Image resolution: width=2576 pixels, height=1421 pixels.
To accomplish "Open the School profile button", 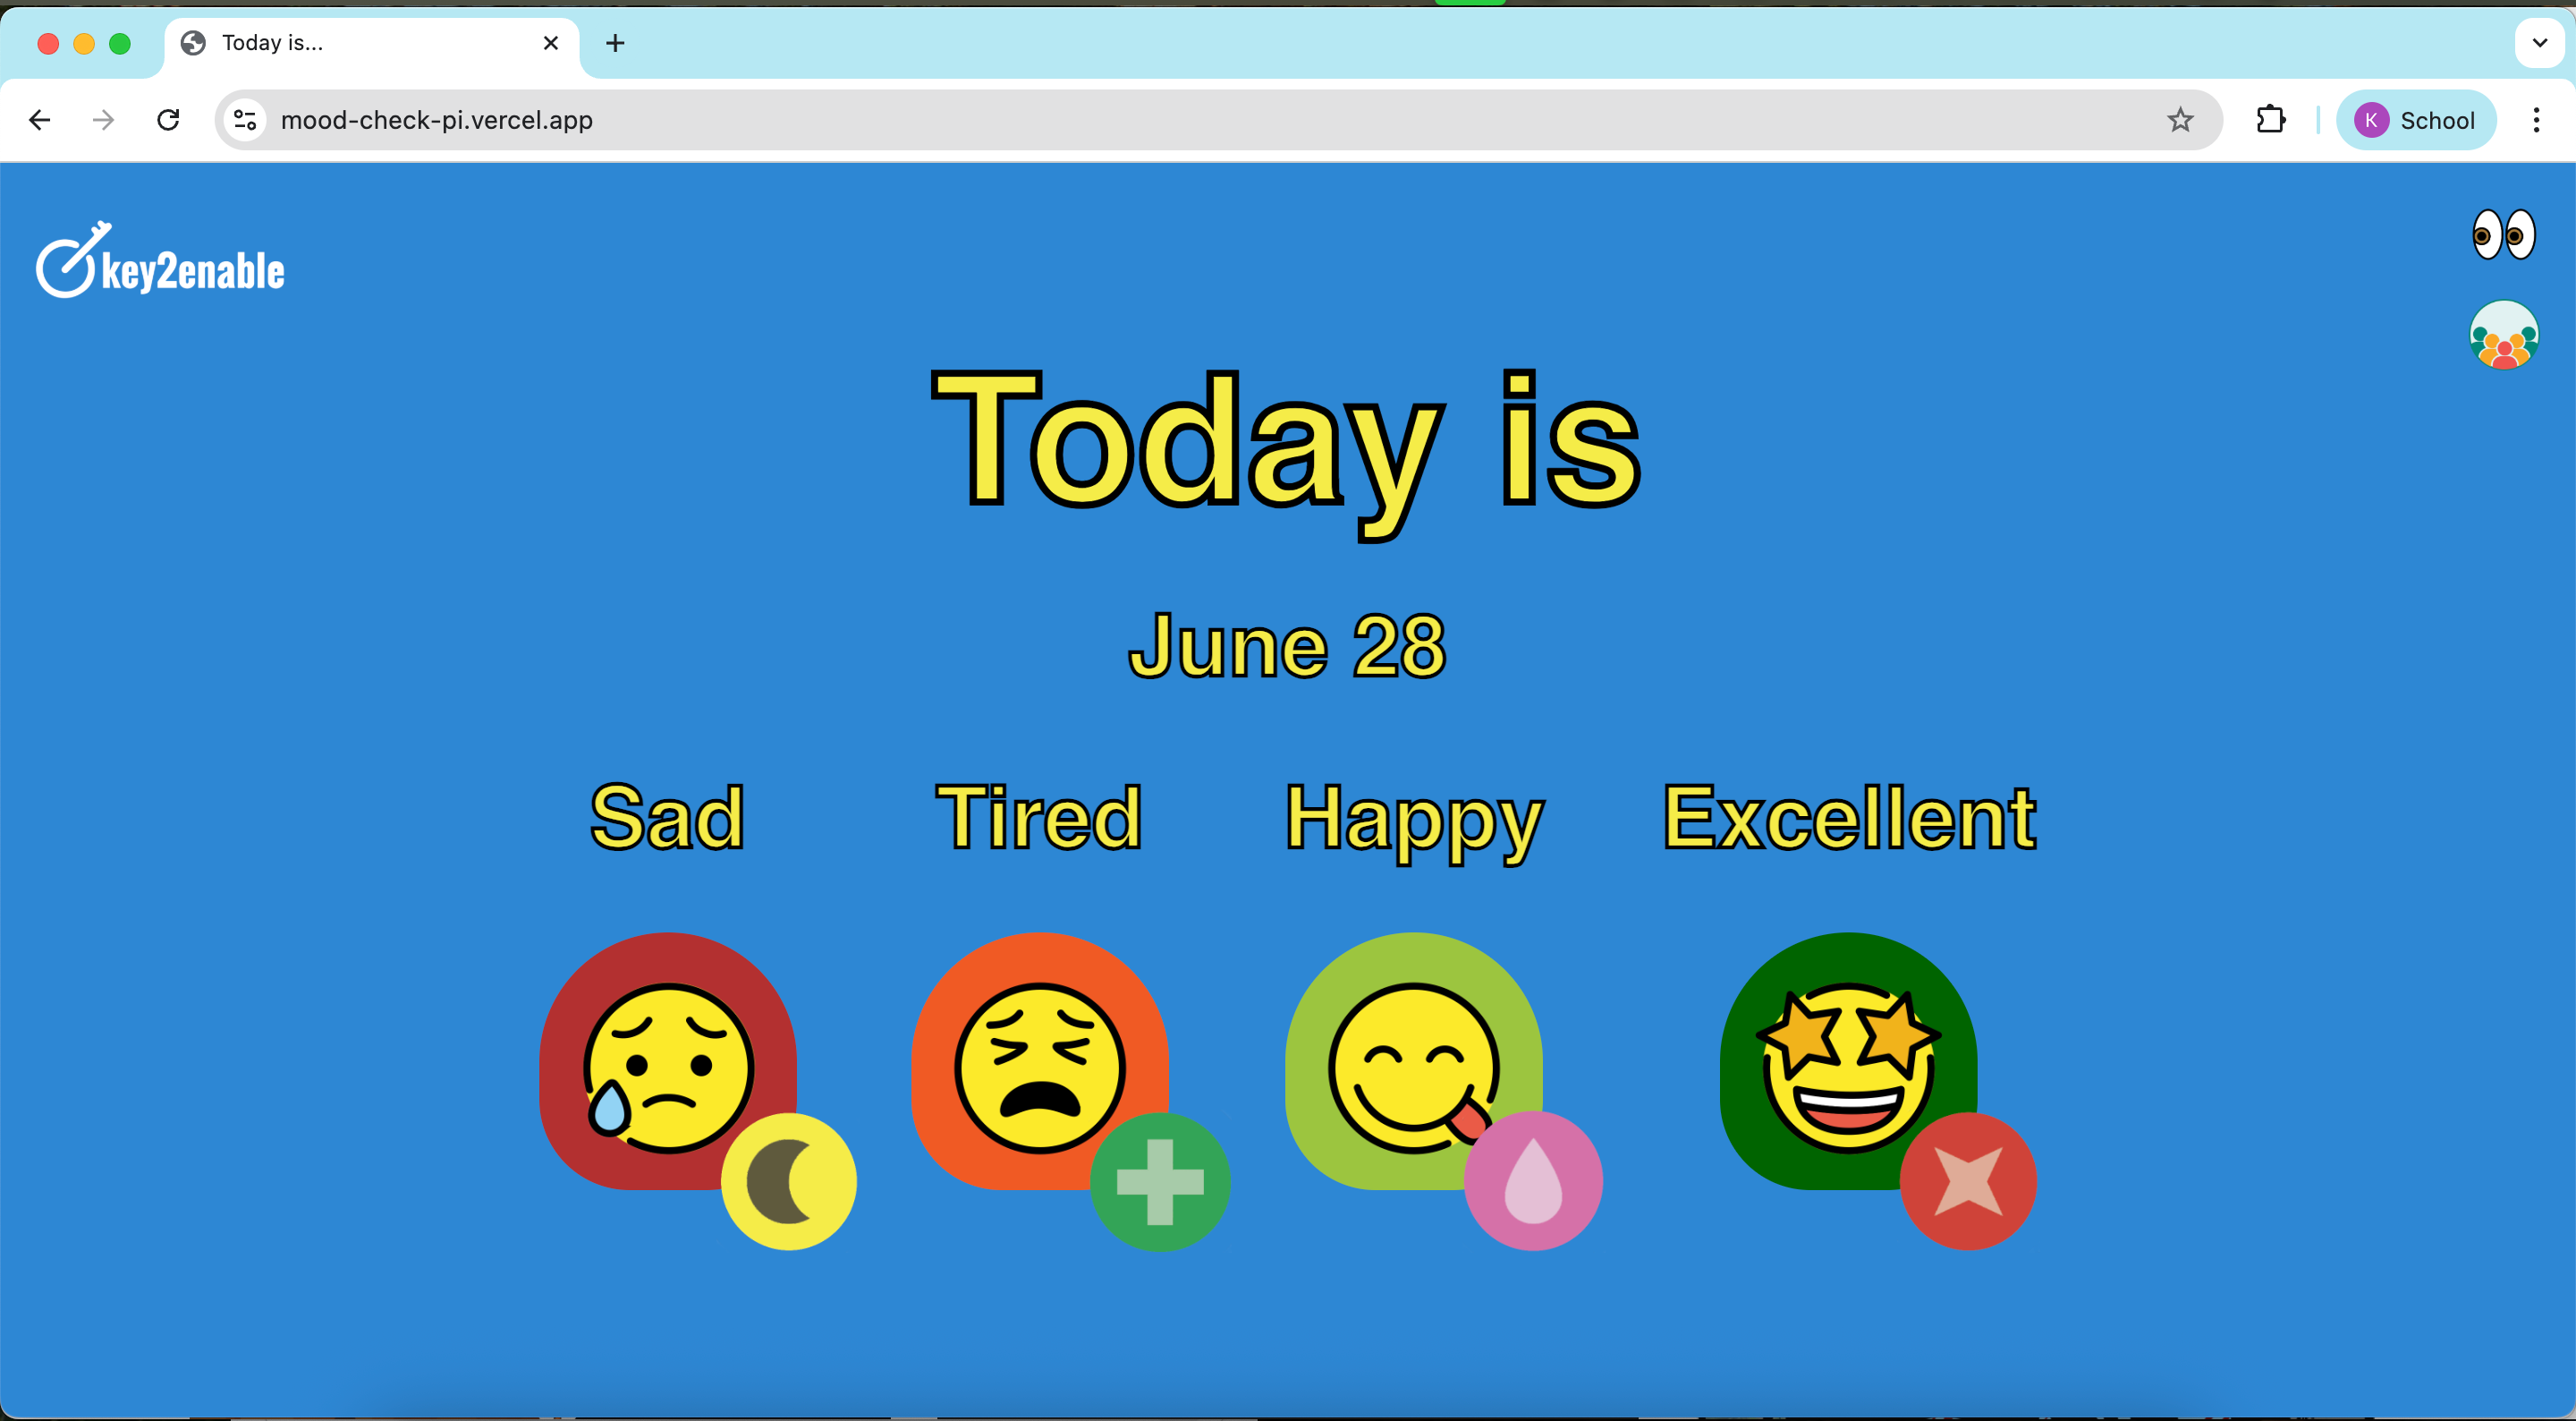I will pyautogui.click(x=2415, y=120).
